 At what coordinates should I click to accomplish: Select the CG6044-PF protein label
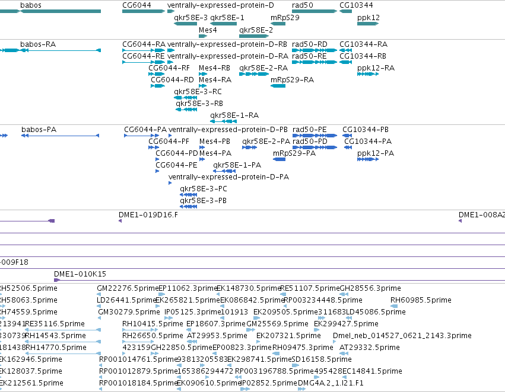169,142
